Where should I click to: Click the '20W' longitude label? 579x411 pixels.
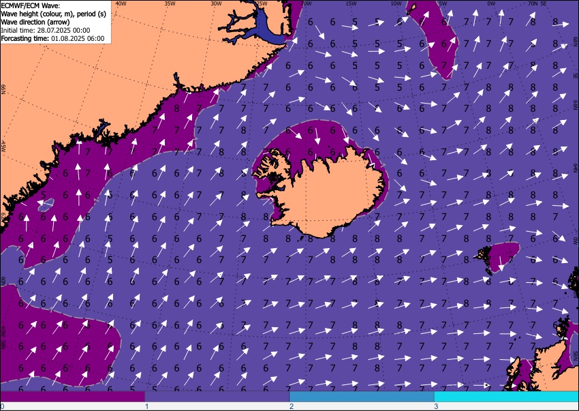[306, 3]
